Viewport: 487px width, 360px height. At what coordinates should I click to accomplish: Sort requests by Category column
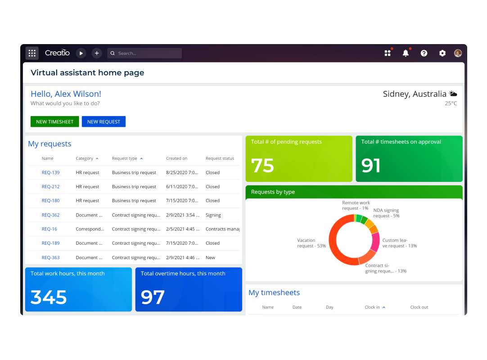point(85,158)
